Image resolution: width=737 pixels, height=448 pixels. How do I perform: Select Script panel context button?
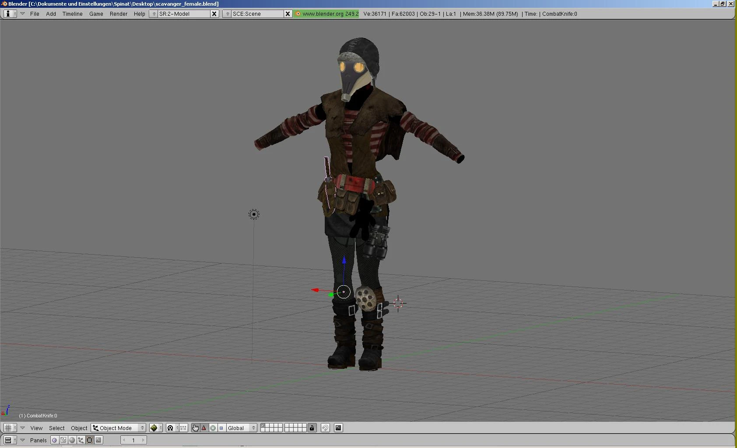point(63,440)
